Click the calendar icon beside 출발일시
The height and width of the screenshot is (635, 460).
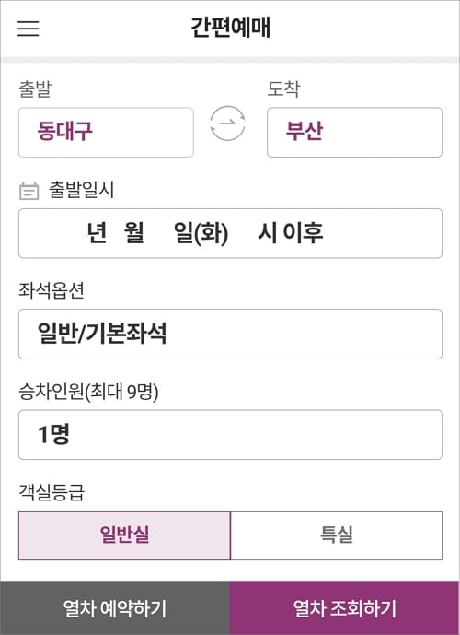[29, 191]
